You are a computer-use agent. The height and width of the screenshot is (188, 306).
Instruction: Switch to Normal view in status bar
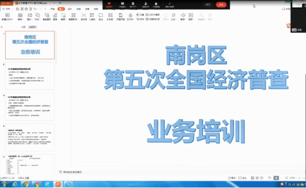[252, 178]
